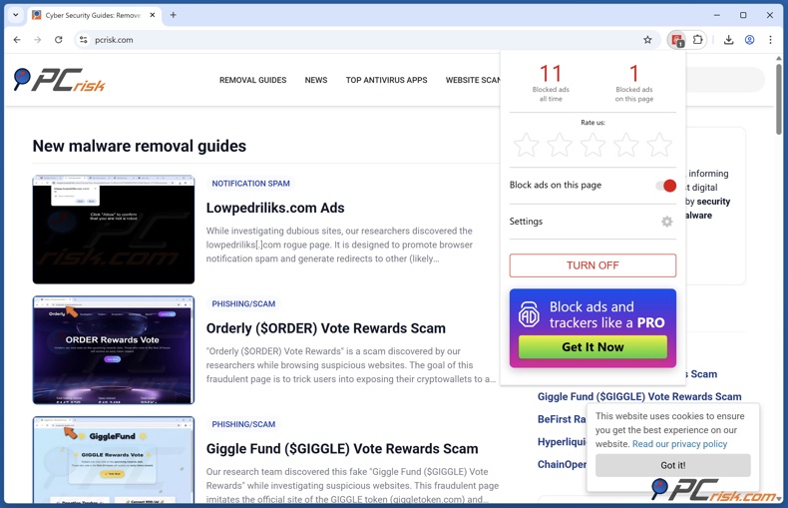This screenshot has height=508, width=788.
Task: Accept cookies with Got it! button
Action: (x=672, y=465)
